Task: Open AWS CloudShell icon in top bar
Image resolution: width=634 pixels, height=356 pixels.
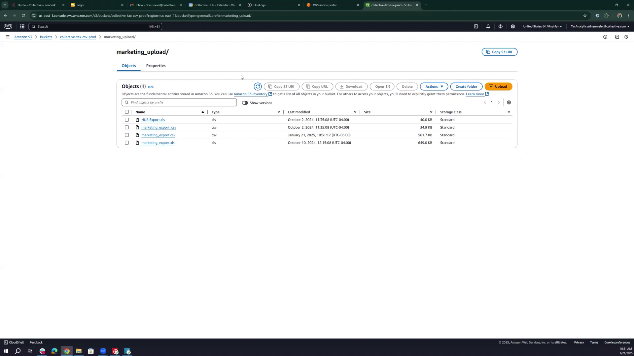Action: click(x=476, y=26)
